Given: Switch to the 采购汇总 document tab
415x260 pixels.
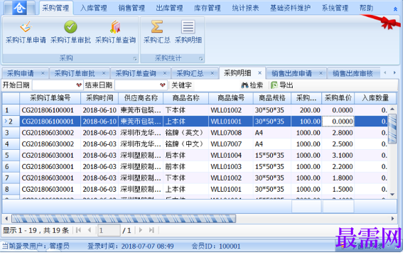Looking at the screenshot, I should pyautogui.click(x=190, y=73).
